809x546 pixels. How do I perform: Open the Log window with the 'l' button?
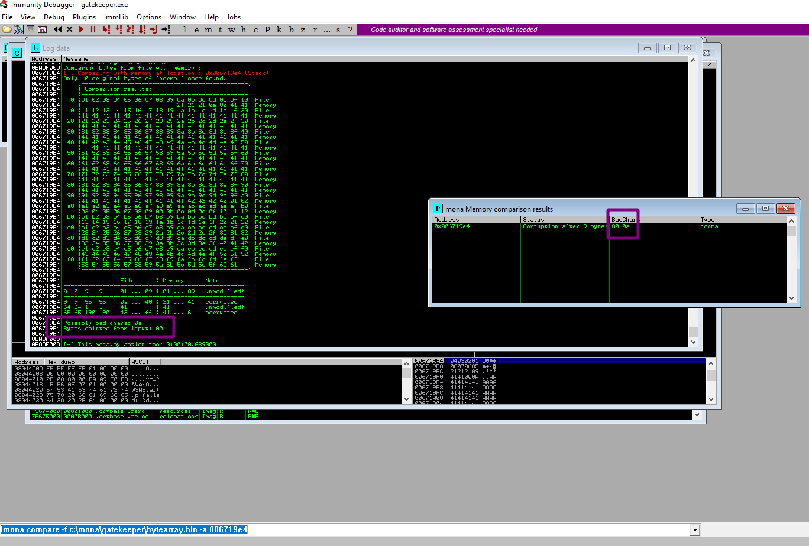coord(185,30)
